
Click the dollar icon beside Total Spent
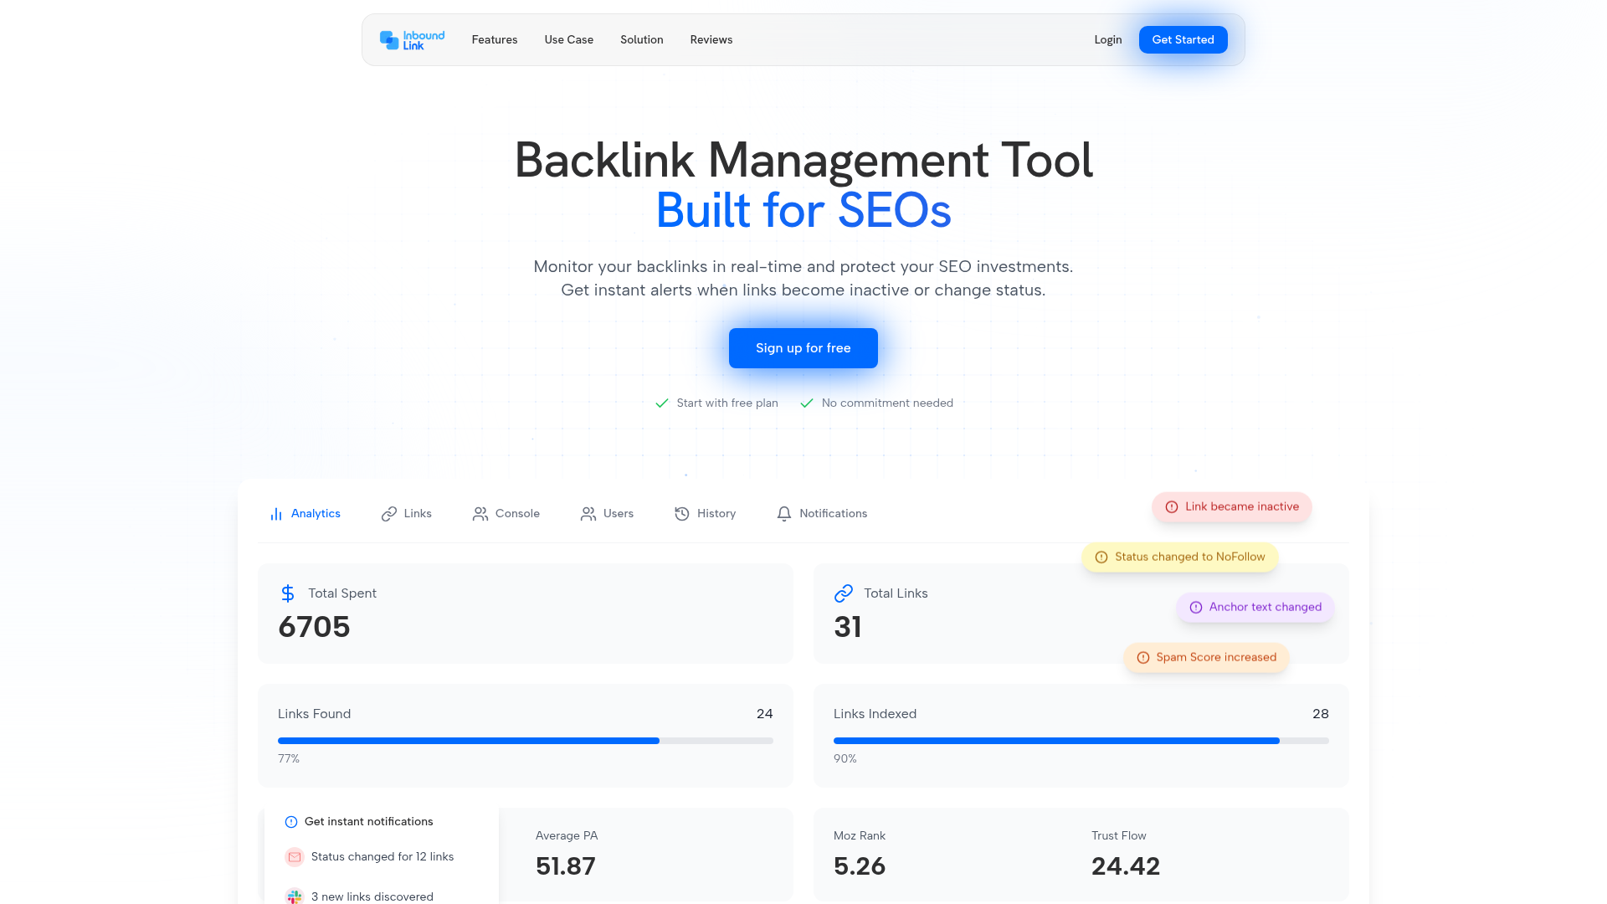click(288, 593)
